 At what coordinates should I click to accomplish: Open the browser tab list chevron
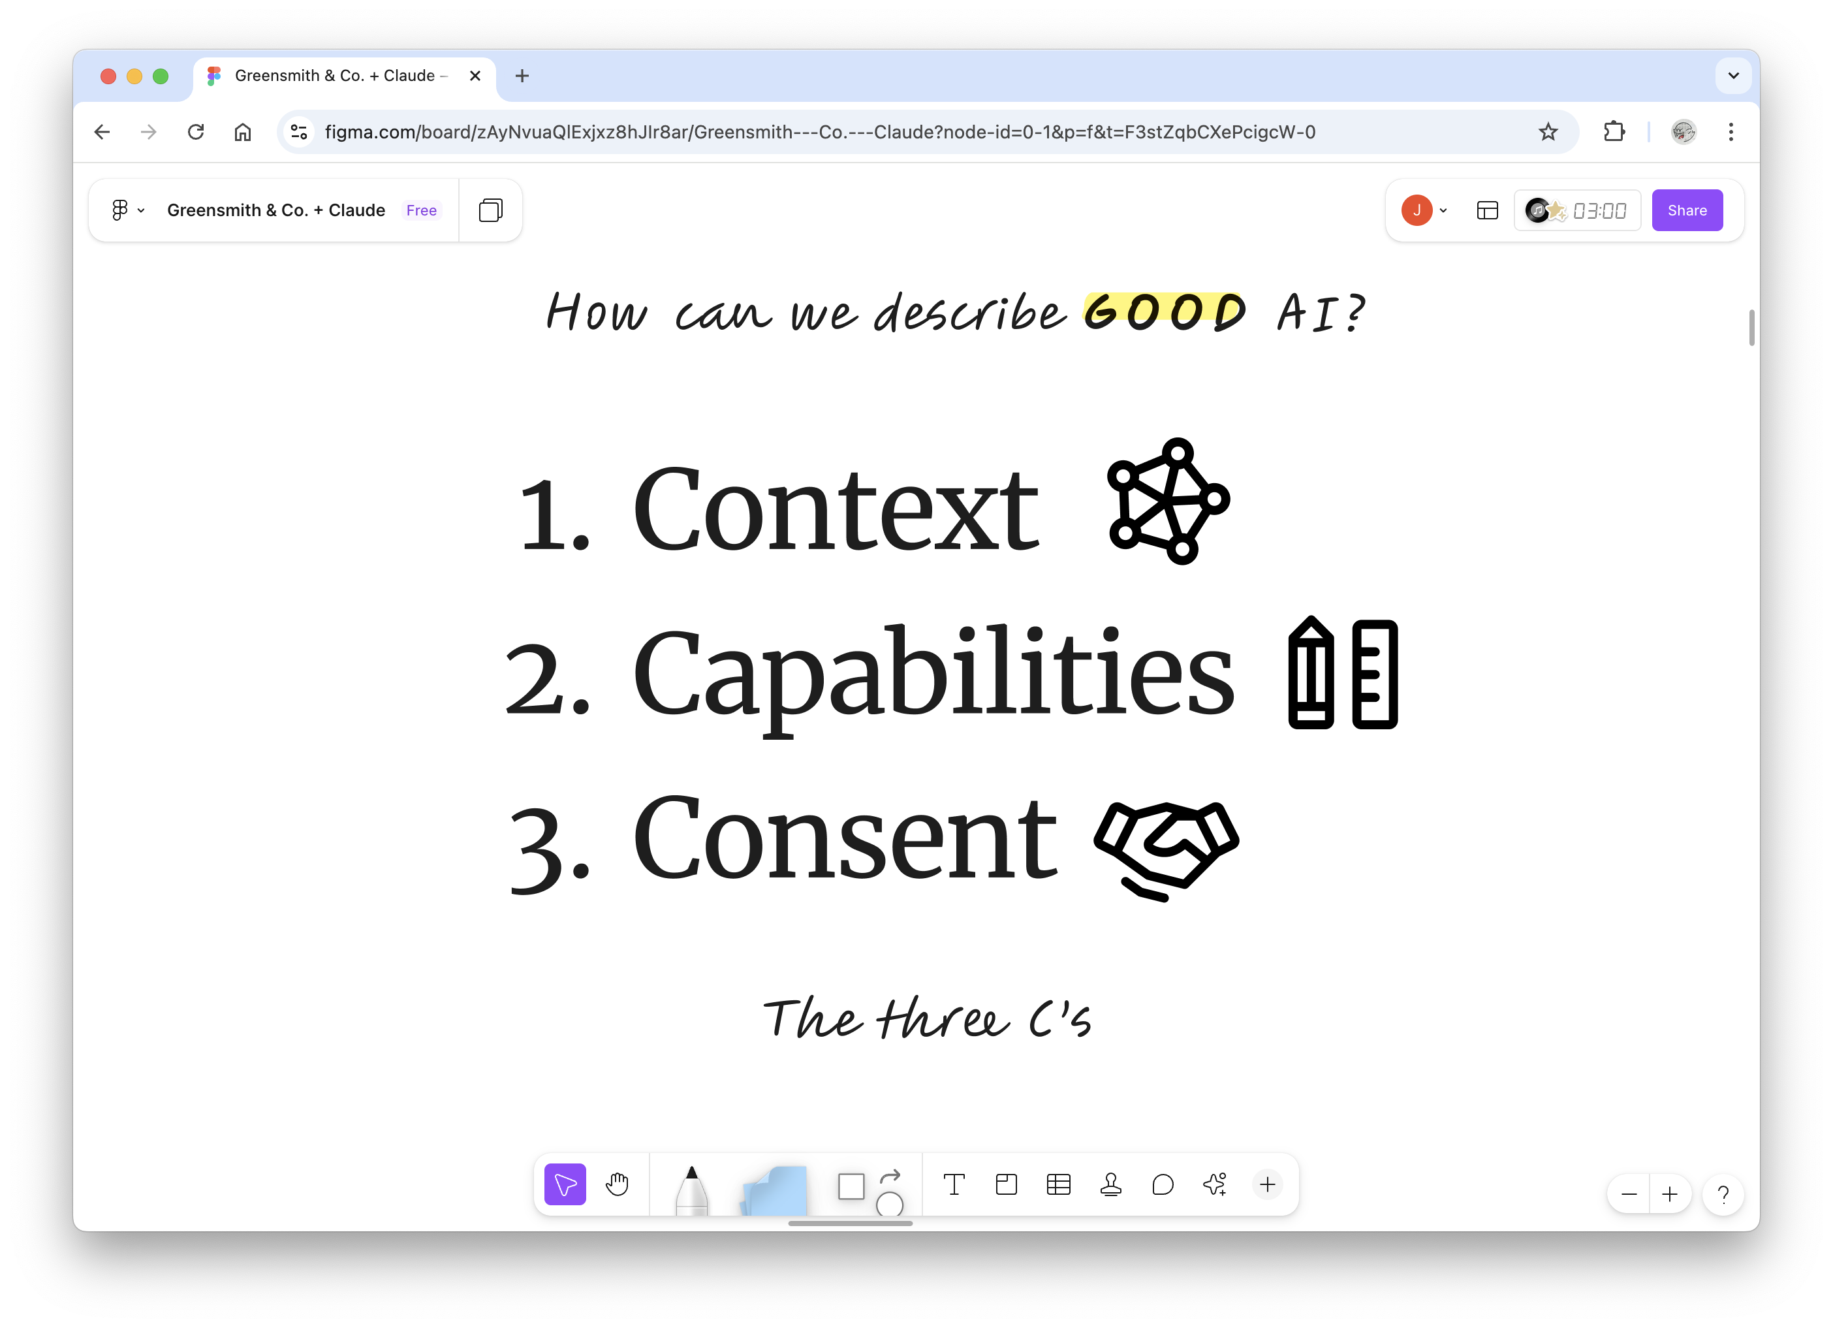(1732, 75)
